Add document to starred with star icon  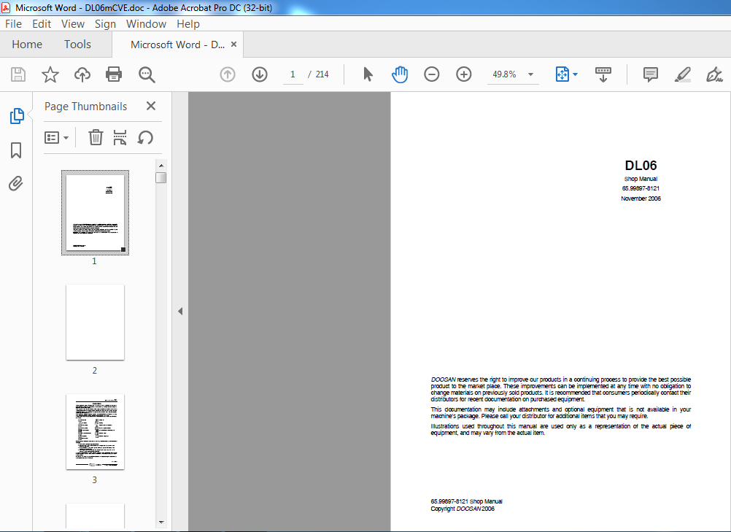tap(50, 74)
